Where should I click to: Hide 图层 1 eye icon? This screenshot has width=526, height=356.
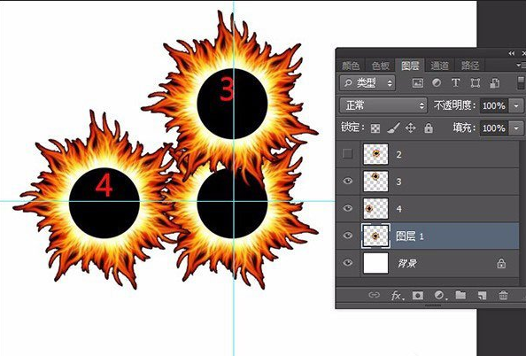[347, 236]
